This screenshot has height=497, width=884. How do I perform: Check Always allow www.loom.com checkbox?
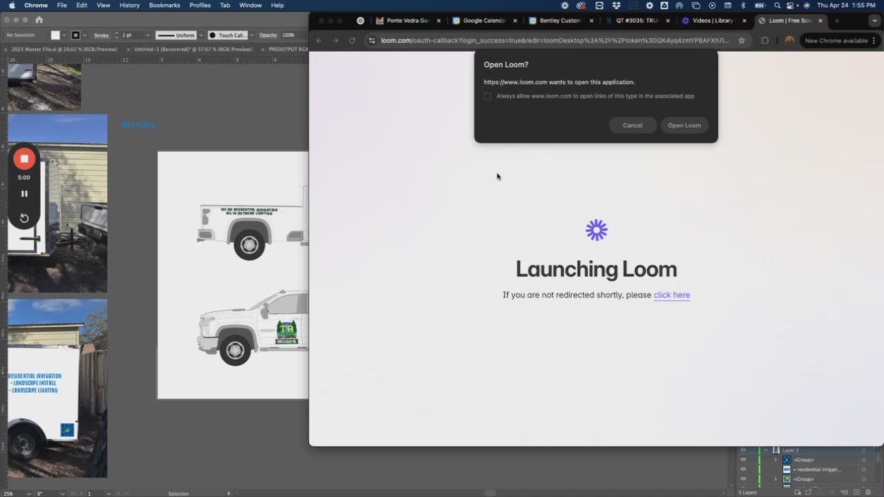[488, 96]
